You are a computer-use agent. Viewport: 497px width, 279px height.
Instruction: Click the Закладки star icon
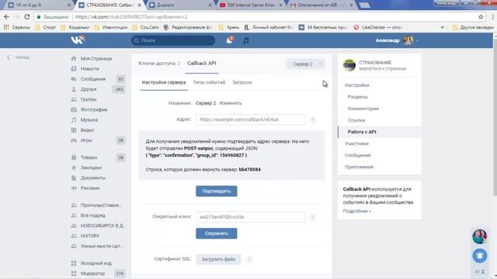[74, 167]
